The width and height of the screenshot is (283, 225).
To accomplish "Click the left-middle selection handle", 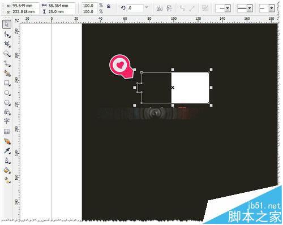I will point(135,88).
